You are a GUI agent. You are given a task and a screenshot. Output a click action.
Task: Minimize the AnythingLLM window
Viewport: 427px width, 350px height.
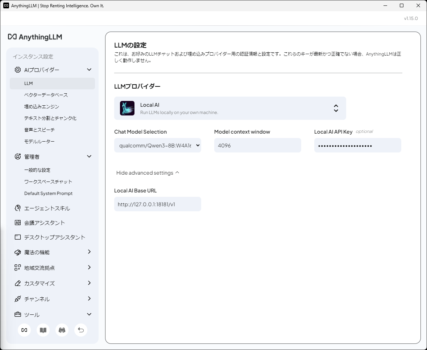(385, 5)
